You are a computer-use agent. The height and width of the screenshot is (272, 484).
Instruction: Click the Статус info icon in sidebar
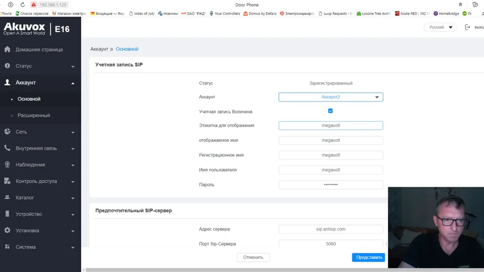7,66
